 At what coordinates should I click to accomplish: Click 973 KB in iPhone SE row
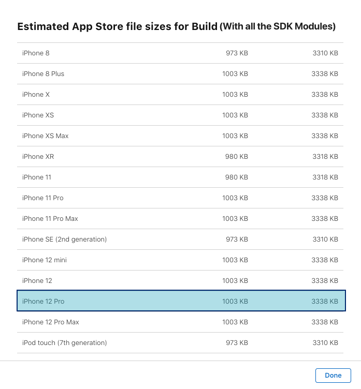click(237, 239)
